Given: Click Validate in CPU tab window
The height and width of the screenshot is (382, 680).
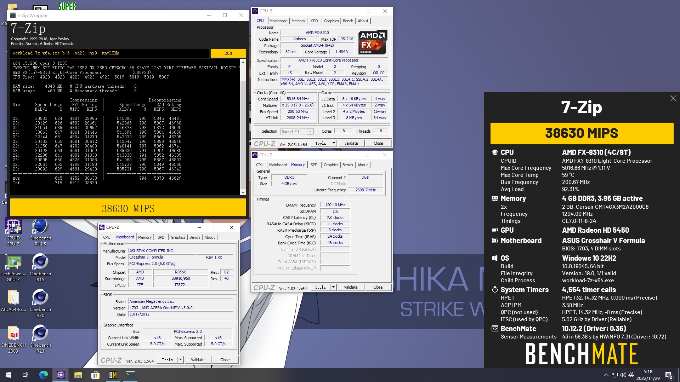Looking at the screenshot, I should click(x=351, y=143).
